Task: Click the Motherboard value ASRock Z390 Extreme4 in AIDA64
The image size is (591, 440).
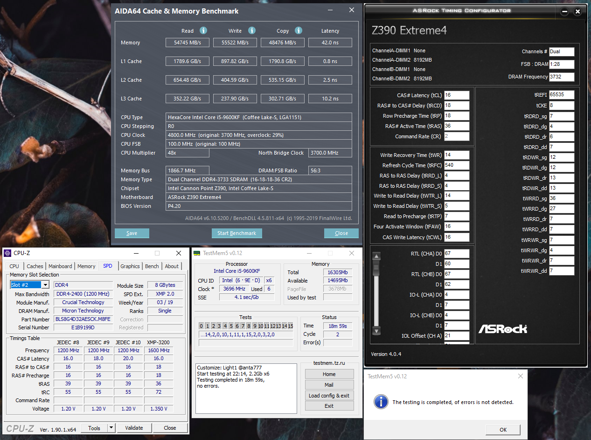Action: coord(259,197)
